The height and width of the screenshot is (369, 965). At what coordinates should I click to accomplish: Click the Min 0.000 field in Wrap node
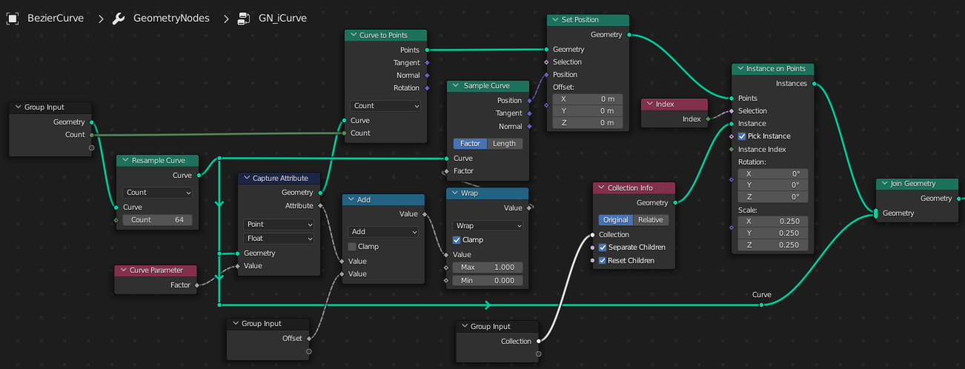[488, 281]
